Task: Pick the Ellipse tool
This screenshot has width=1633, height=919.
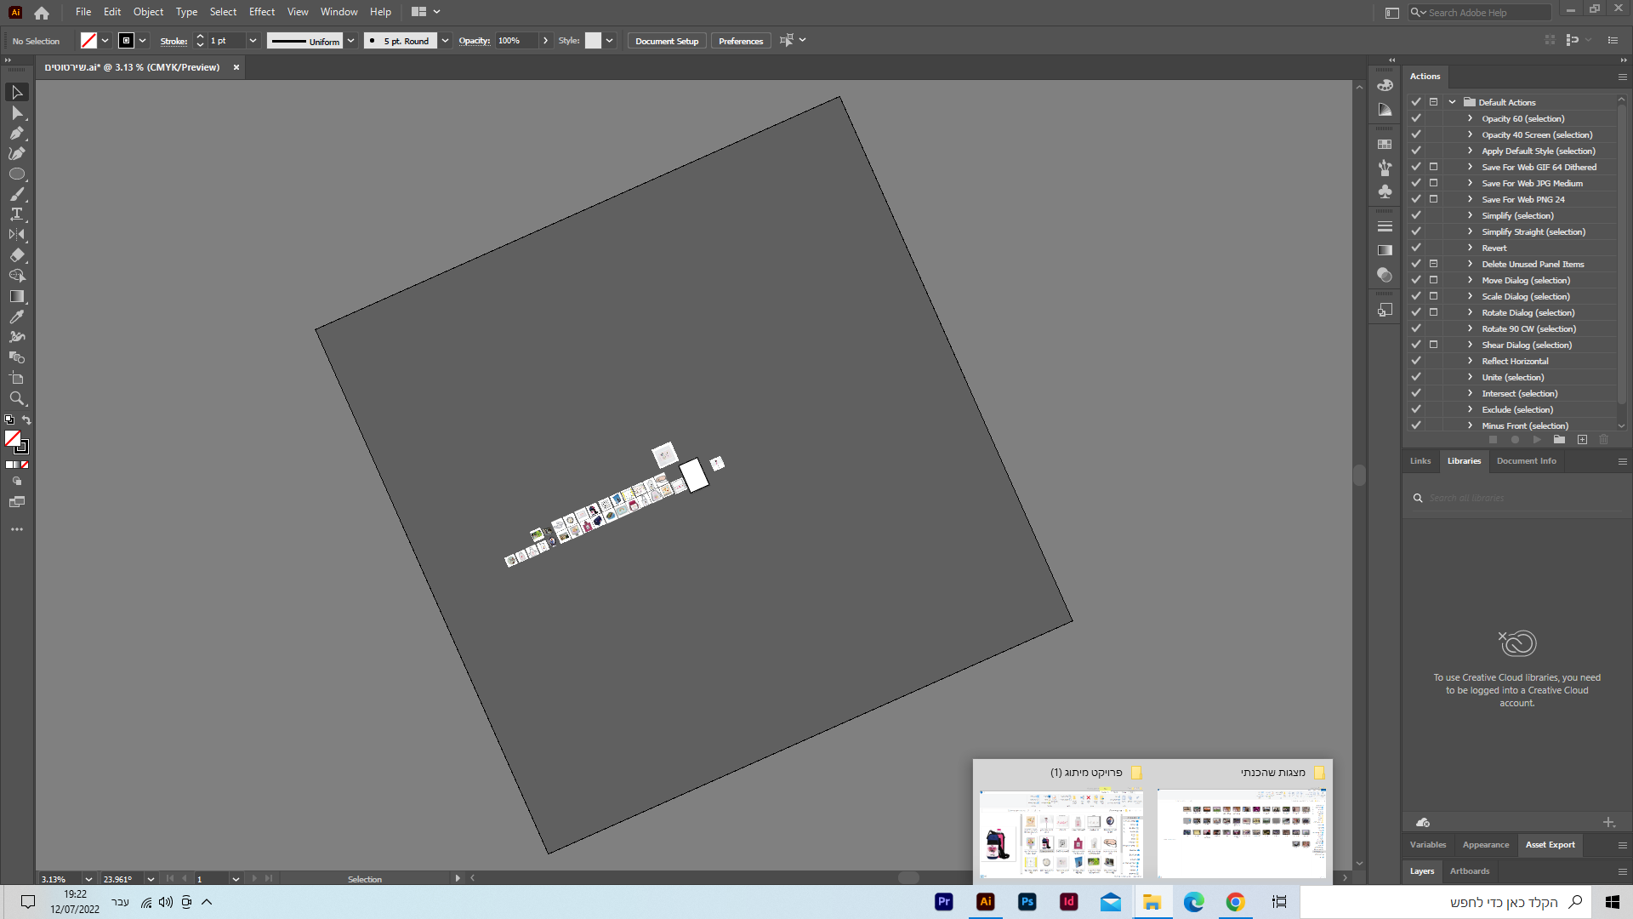Action: click(x=17, y=174)
